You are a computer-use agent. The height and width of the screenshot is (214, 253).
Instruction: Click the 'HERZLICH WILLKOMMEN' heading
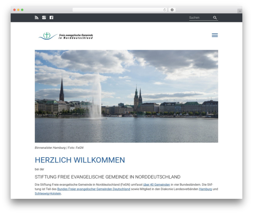click(x=80, y=160)
